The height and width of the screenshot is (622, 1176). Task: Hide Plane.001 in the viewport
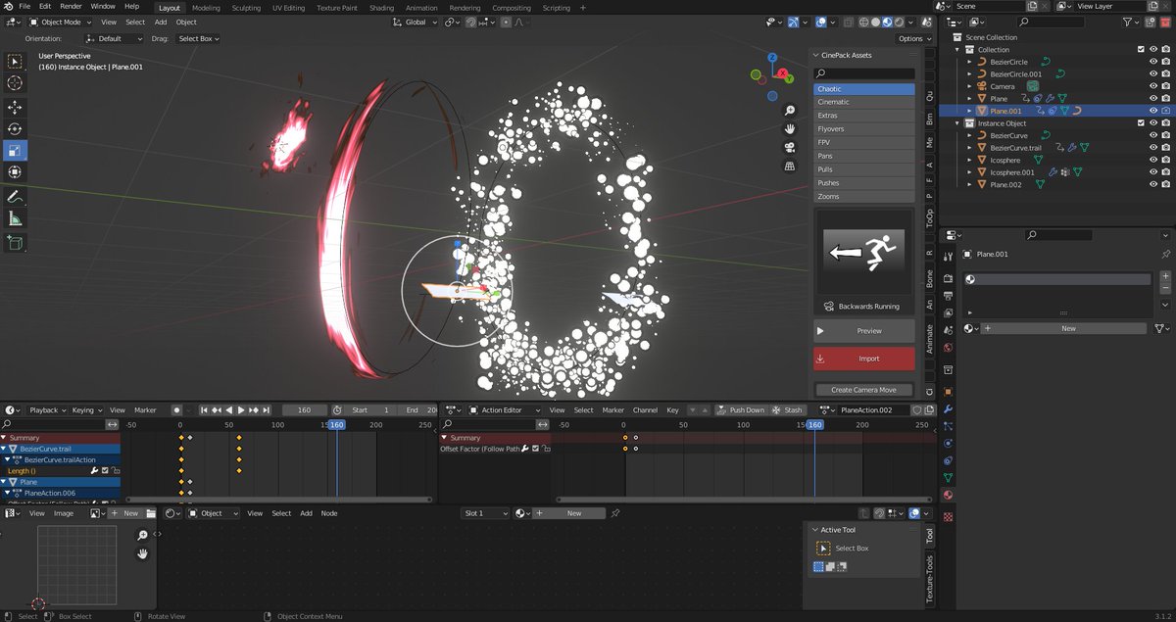(x=1153, y=111)
